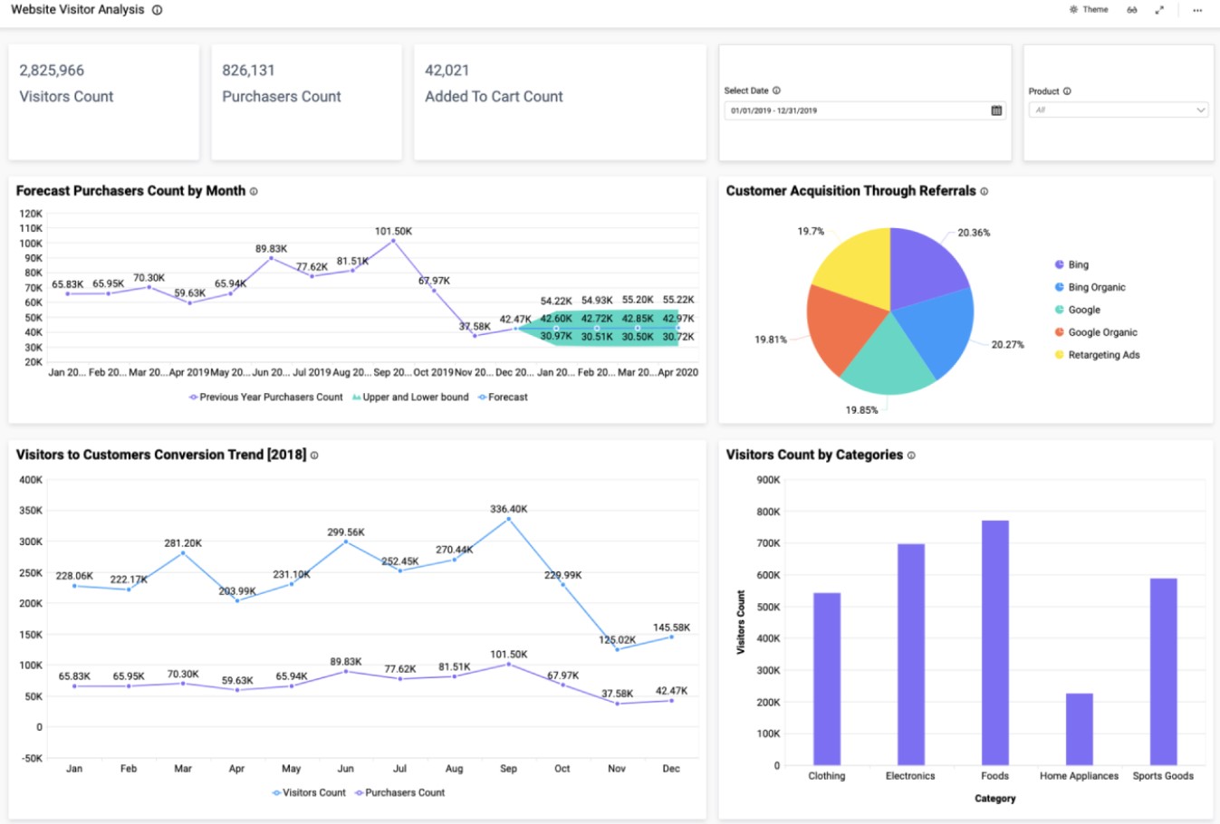The width and height of the screenshot is (1220, 824).
Task: Click the 89.83K label in the forecast chart
Action: tap(271, 249)
